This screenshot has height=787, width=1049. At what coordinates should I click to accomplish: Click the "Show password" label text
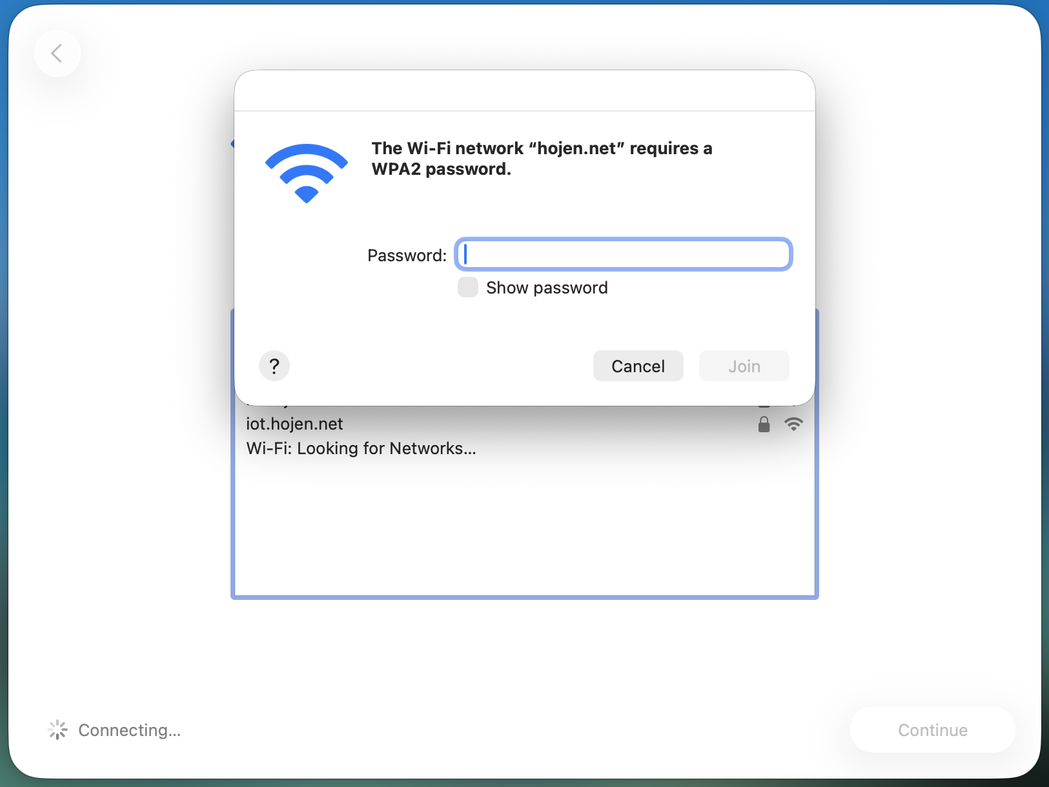(547, 288)
